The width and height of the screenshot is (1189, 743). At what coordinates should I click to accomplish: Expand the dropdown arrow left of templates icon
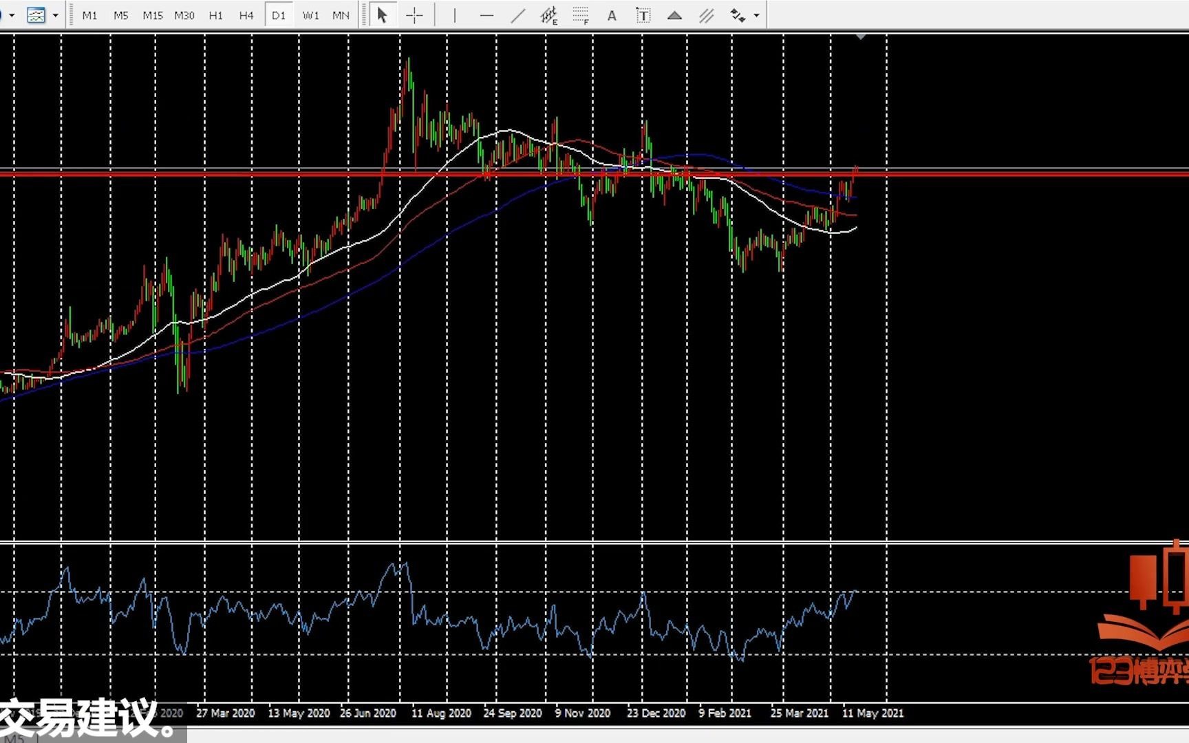pos(12,15)
